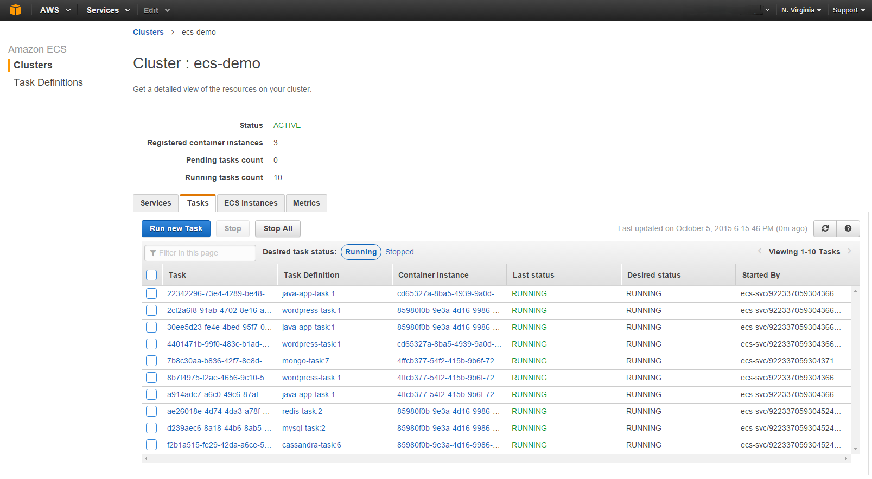Click the filter funnel icon
The width and height of the screenshot is (872, 479).
(x=153, y=253)
